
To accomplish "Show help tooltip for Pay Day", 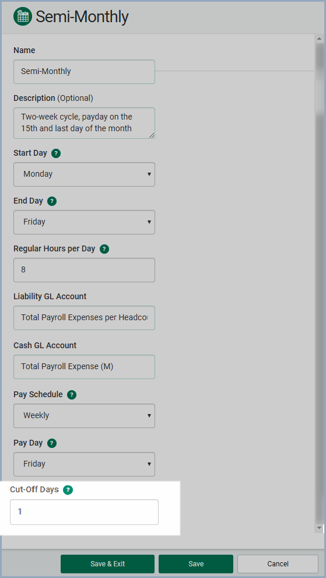I will pos(52,443).
